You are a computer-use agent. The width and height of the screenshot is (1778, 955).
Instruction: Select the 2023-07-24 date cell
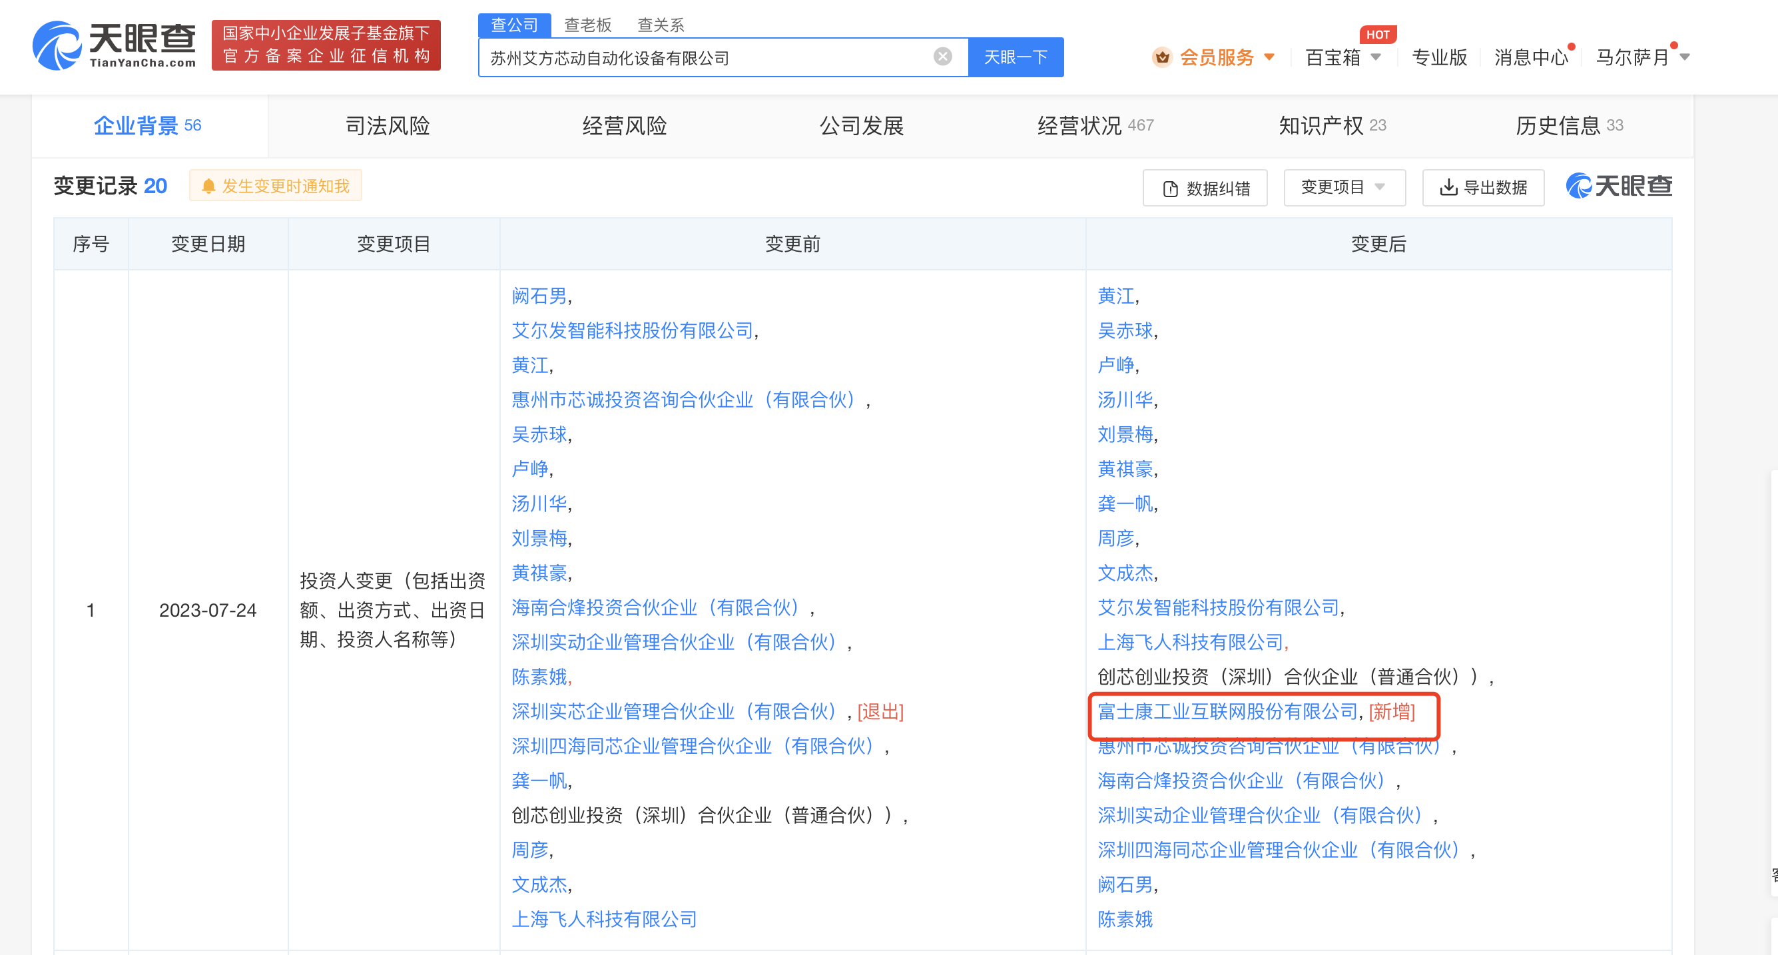[x=208, y=610]
